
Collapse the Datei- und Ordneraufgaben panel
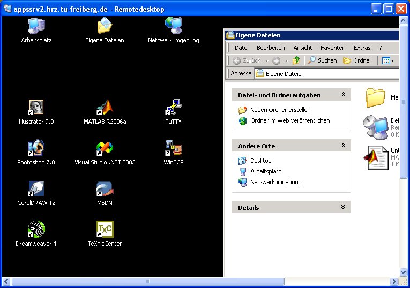(344, 95)
